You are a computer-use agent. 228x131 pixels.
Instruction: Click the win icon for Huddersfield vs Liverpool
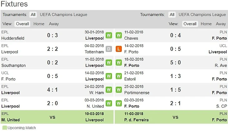109,35
